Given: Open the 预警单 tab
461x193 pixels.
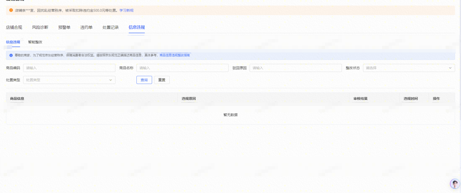Looking at the screenshot, I should (x=64, y=27).
